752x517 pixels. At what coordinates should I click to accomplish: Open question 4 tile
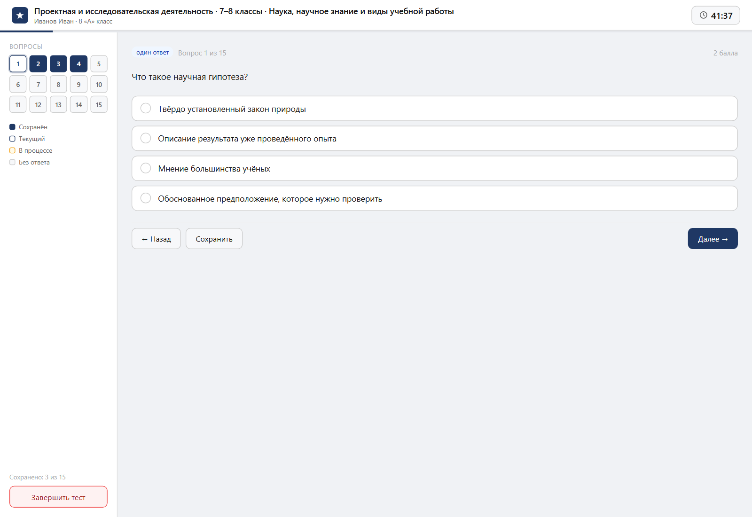click(78, 64)
